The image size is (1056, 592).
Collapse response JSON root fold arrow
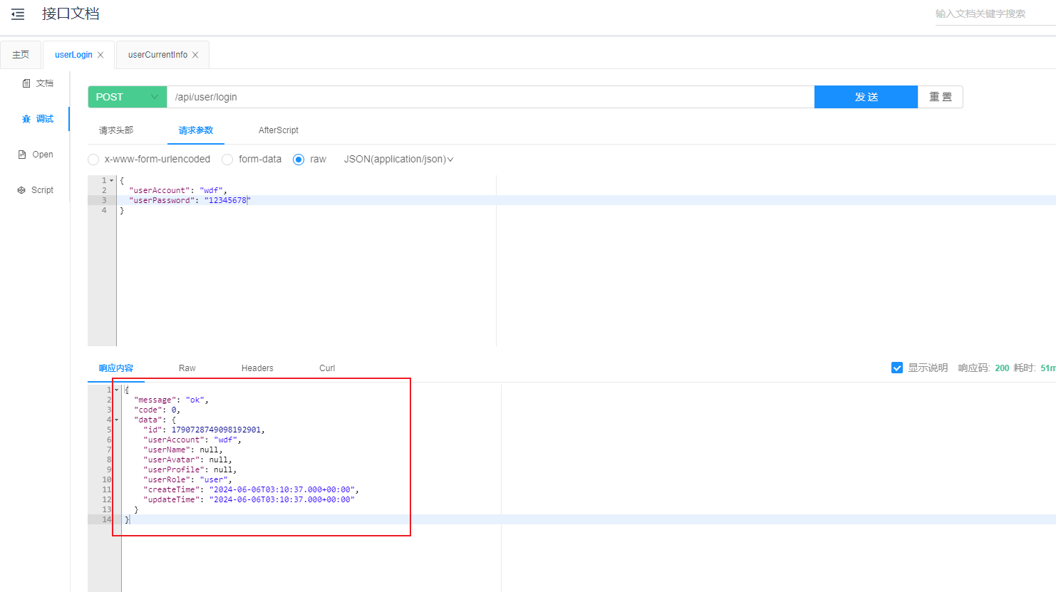pos(116,390)
